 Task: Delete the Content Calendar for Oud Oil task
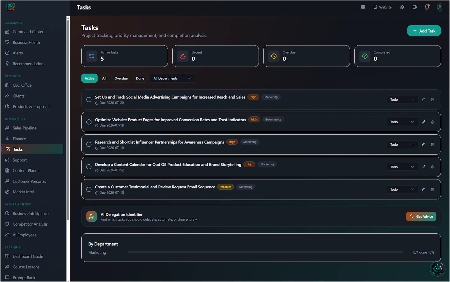(432, 167)
